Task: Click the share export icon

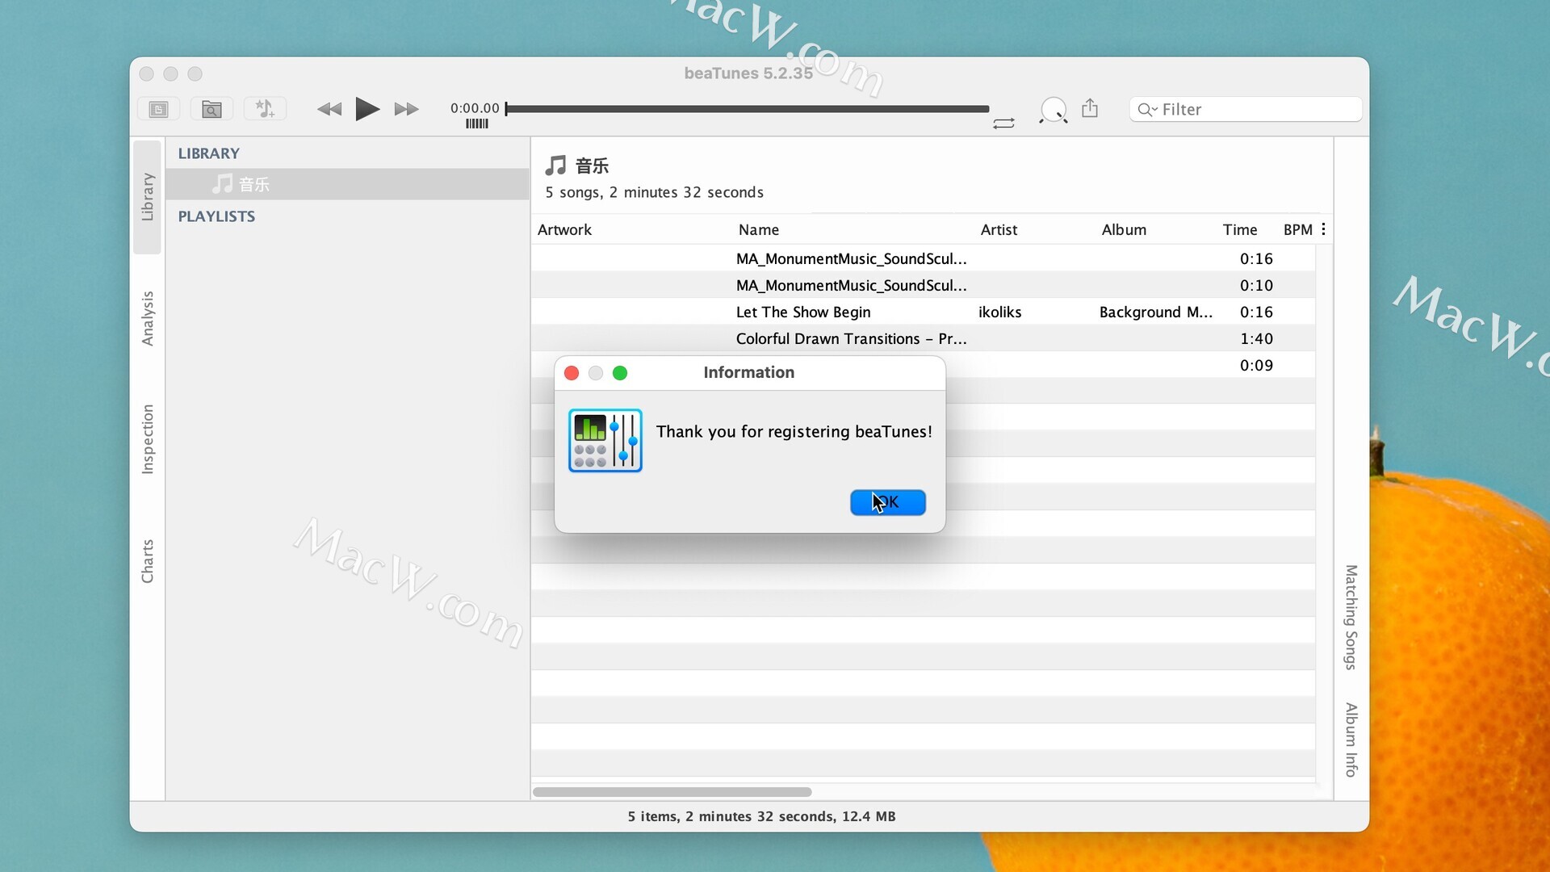Action: pyautogui.click(x=1090, y=108)
